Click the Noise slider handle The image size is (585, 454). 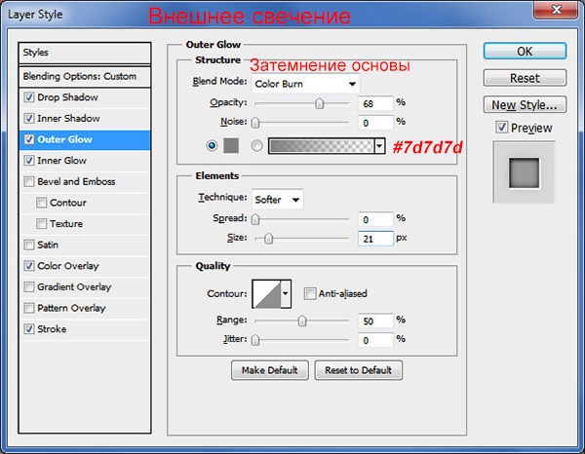[x=255, y=123]
